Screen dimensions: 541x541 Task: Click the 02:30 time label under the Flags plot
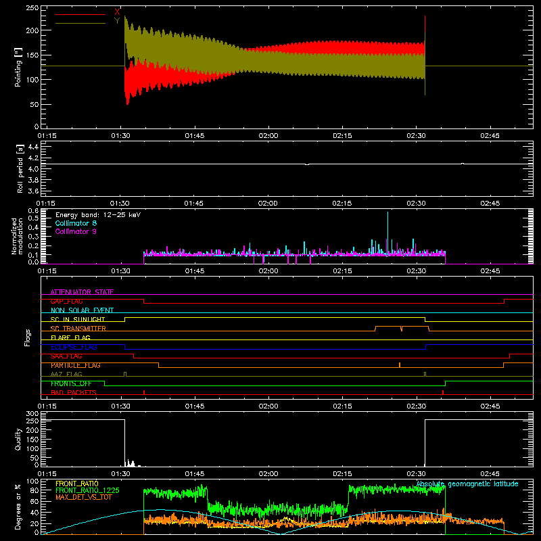416,406
